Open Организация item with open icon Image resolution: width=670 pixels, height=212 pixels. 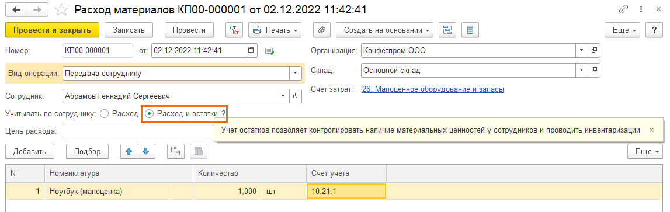pyautogui.click(x=594, y=50)
